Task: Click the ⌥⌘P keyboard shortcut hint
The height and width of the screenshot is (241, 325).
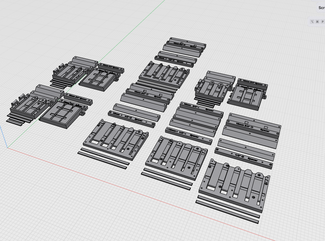Action: pyautogui.click(x=317, y=22)
